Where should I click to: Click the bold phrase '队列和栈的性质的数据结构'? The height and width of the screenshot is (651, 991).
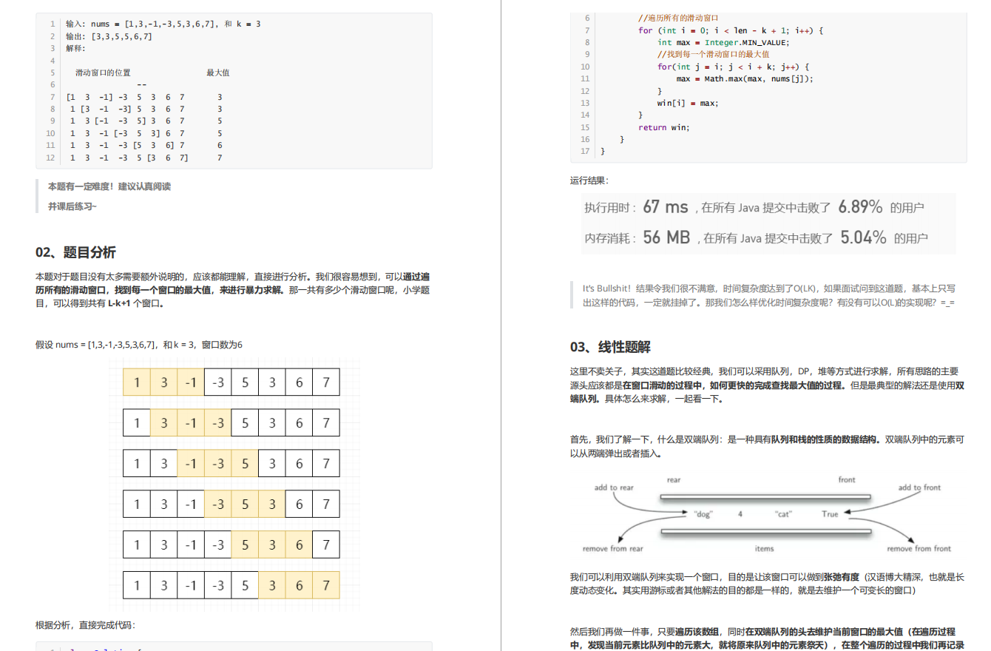click(825, 439)
